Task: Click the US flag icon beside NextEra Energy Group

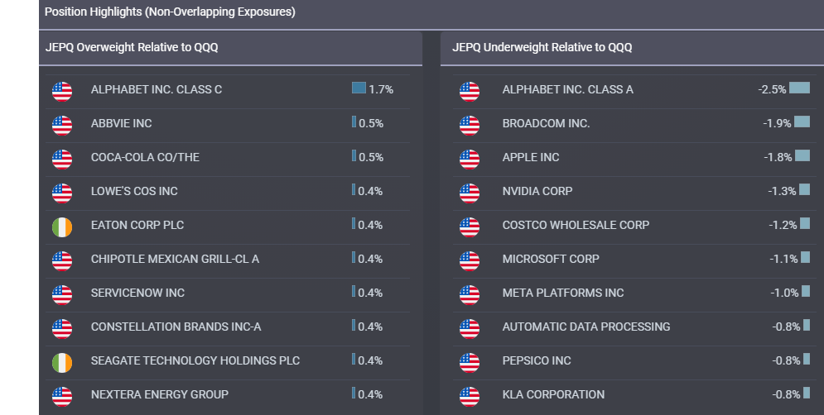Action: (62, 397)
